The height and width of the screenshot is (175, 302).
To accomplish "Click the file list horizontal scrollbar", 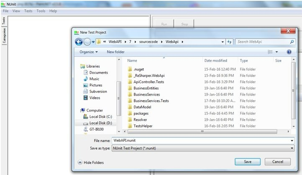I will click(x=202, y=132).
